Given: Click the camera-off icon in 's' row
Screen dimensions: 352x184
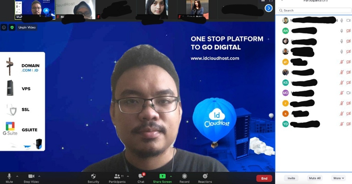Looking at the screenshot, I should point(349,114).
